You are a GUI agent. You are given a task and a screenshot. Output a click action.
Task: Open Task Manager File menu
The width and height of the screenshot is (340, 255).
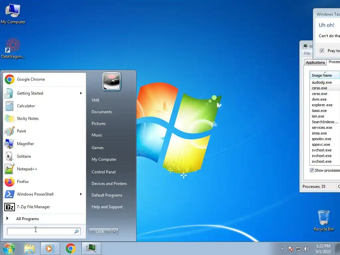(x=307, y=53)
